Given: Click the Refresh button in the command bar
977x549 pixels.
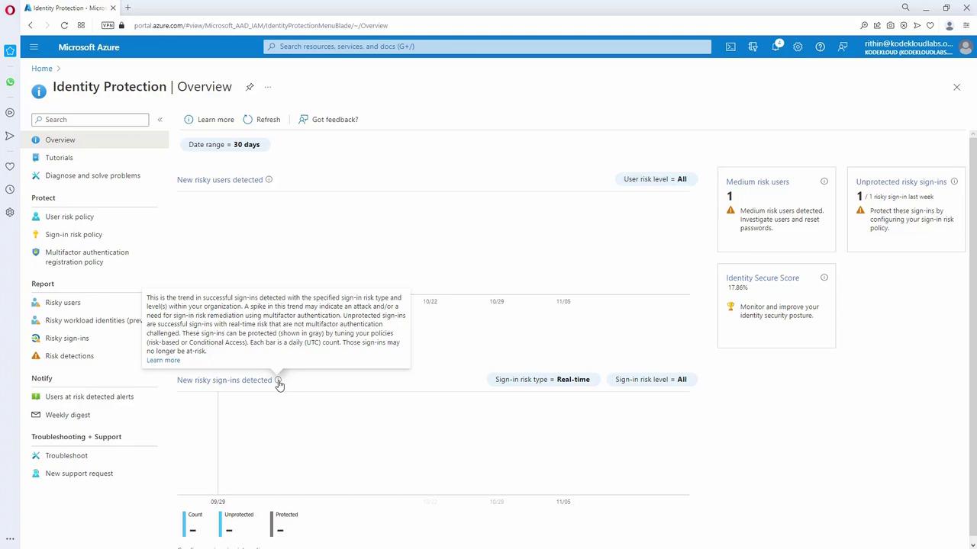Looking at the screenshot, I should tap(262, 120).
